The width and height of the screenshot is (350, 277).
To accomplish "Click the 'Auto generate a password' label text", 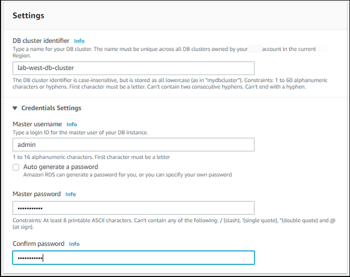I will [61, 167].
